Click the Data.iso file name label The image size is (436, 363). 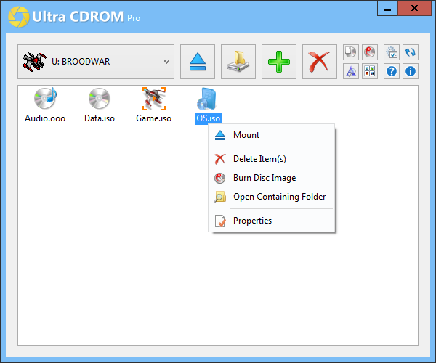pyautogui.click(x=100, y=118)
